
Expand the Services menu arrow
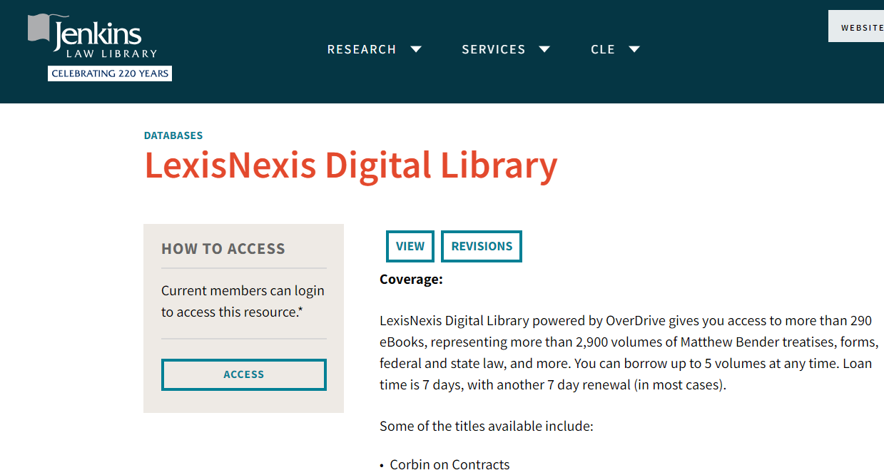pyautogui.click(x=544, y=49)
